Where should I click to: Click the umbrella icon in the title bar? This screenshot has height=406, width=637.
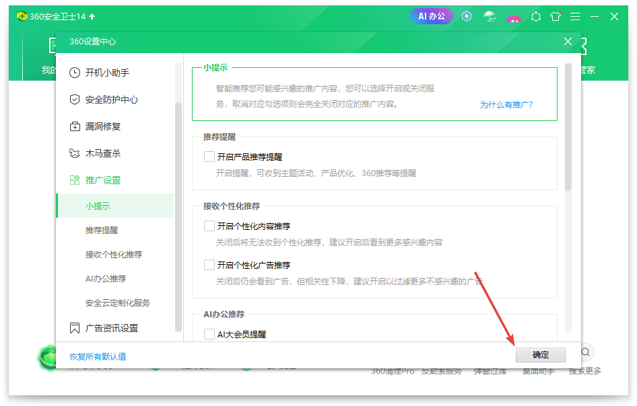click(x=490, y=16)
